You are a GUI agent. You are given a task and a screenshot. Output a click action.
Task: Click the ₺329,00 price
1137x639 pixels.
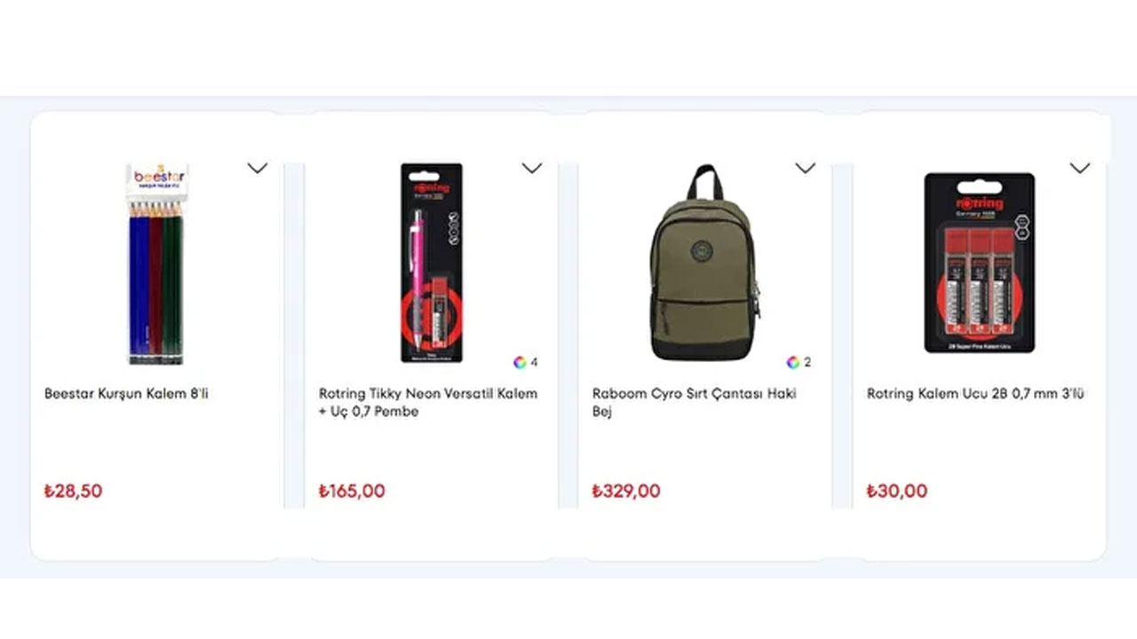tap(626, 491)
